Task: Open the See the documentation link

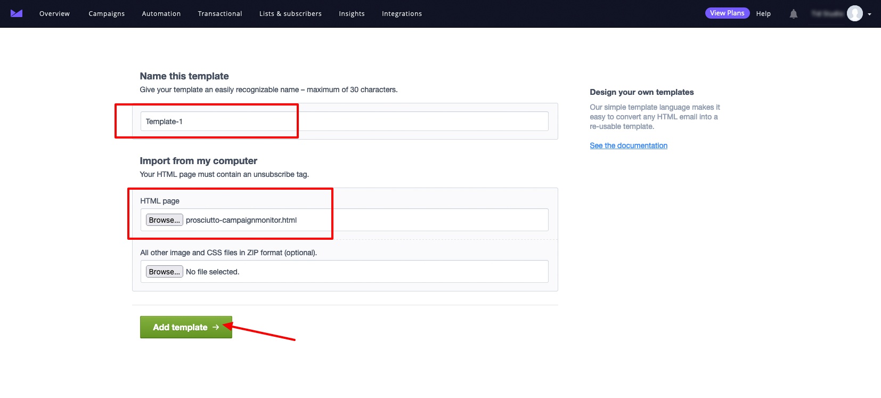Action: (x=629, y=145)
